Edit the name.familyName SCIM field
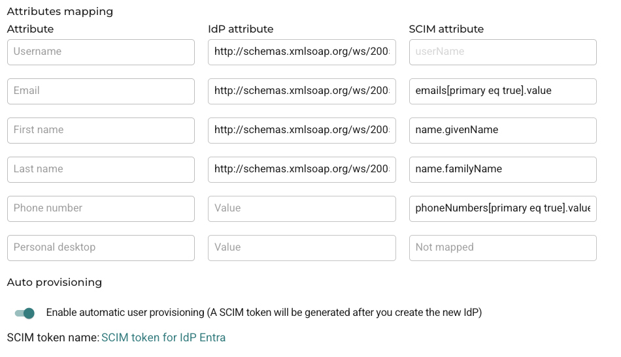The image size is (621, 357). (503, 170)
